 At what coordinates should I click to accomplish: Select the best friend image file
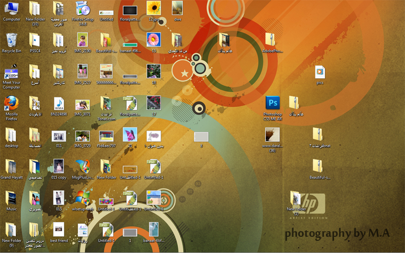[59, 230]
